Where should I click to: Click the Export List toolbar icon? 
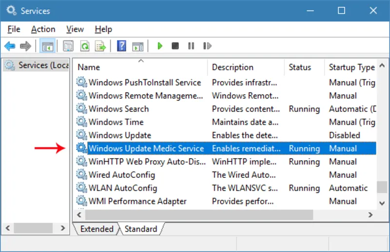(x=100, y=46)
